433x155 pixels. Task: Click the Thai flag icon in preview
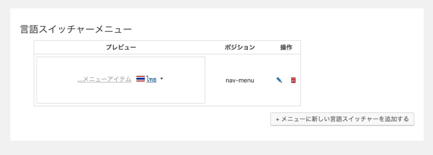click(x=140, y=79)
